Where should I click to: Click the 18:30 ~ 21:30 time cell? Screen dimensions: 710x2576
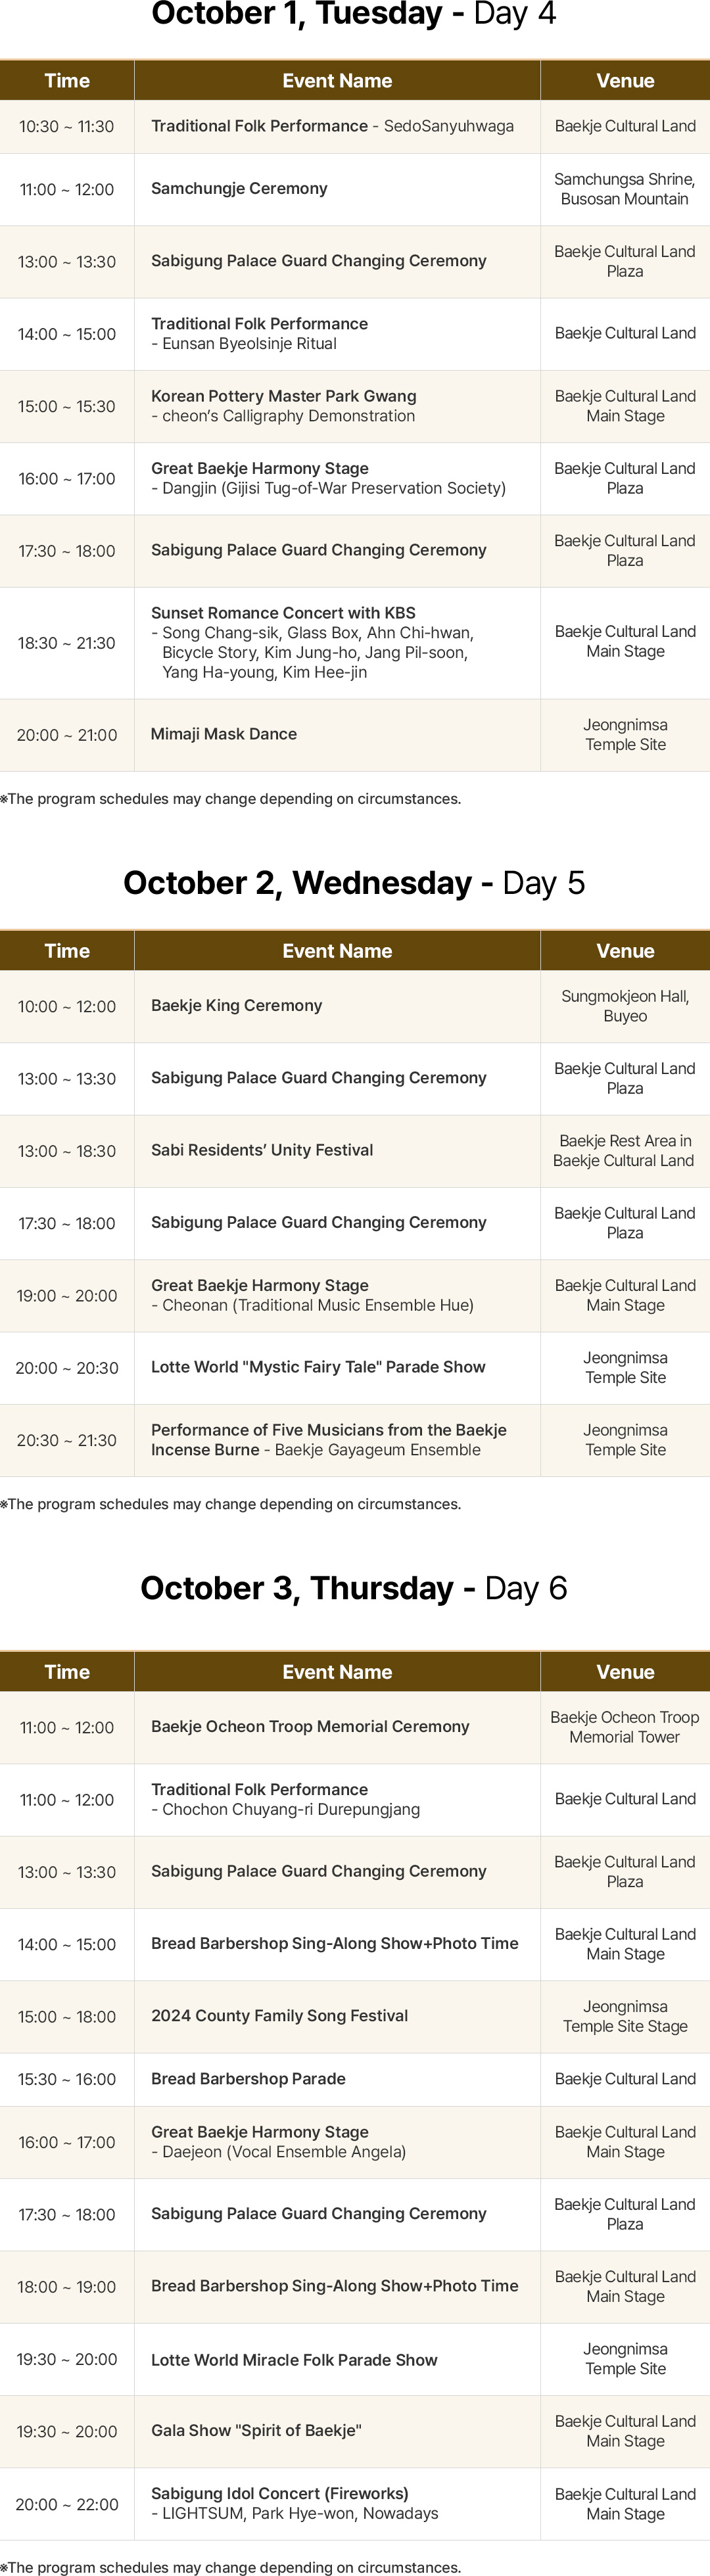(x=67, y=643)
